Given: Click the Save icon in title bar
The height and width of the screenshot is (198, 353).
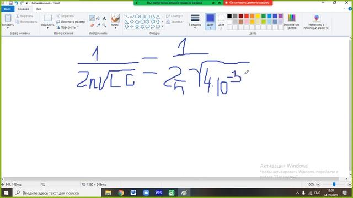Looking at the screenshot, I should pos(10,3).
